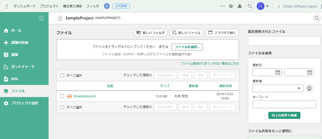Click bottom ダウンロード button
The width and height of the screenshot is (322, 139).
point(222,107)
